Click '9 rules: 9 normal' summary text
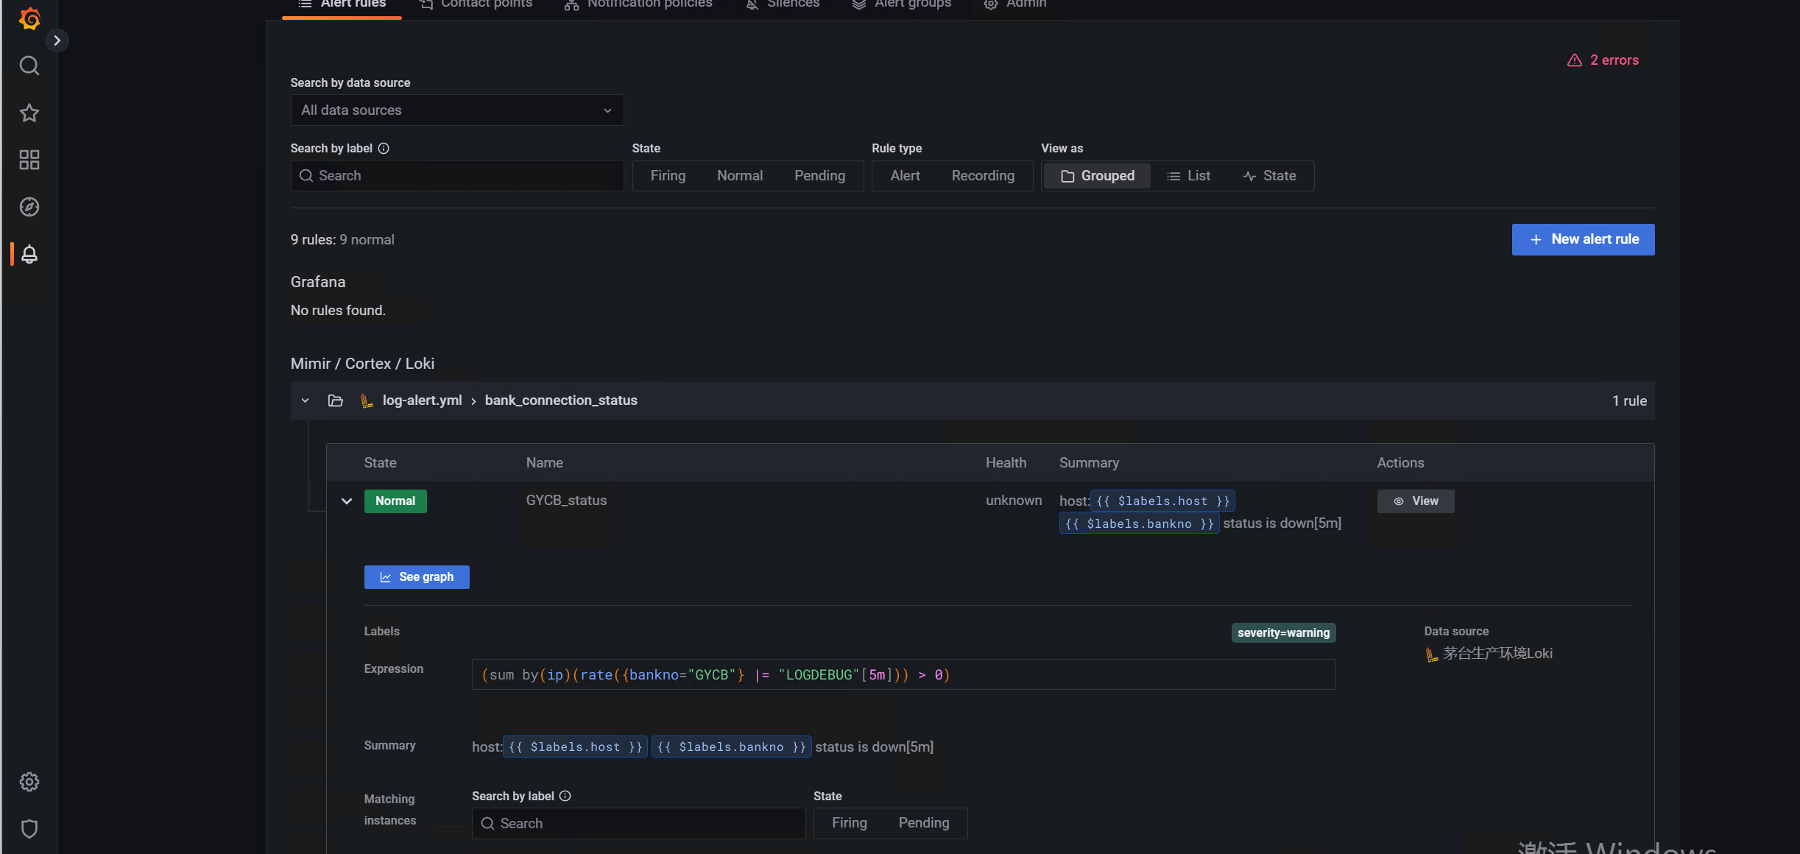The width and height of the screenshot is (1800, 854). 342,240
